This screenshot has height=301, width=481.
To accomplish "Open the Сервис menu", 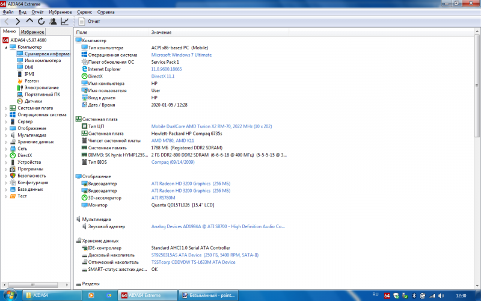I will (x=84, y=12).
